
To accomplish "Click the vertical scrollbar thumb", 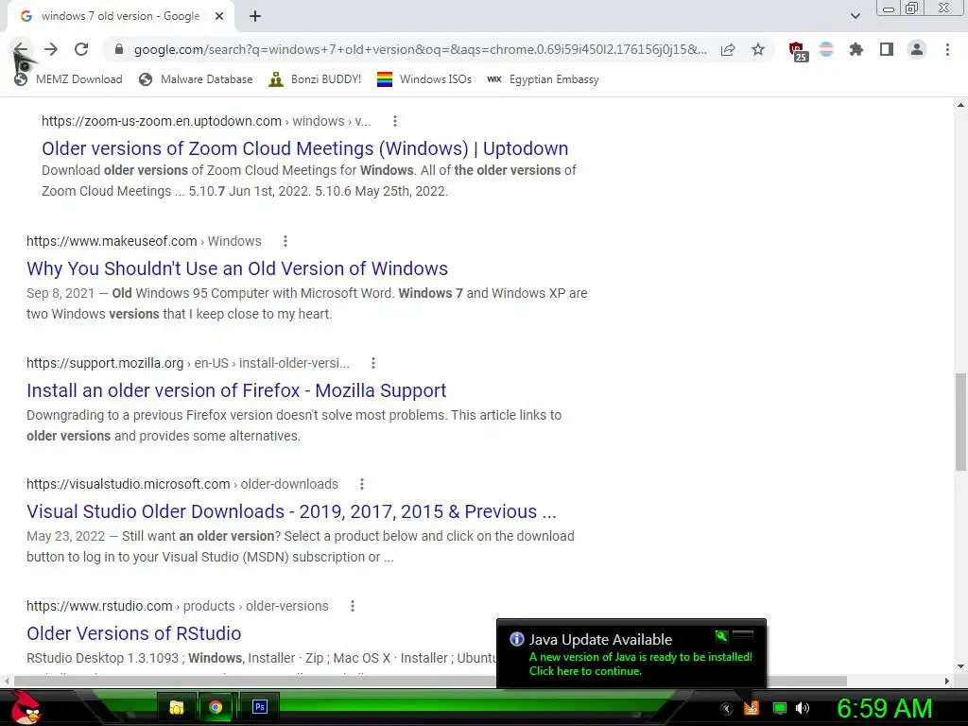I will 960,423.
